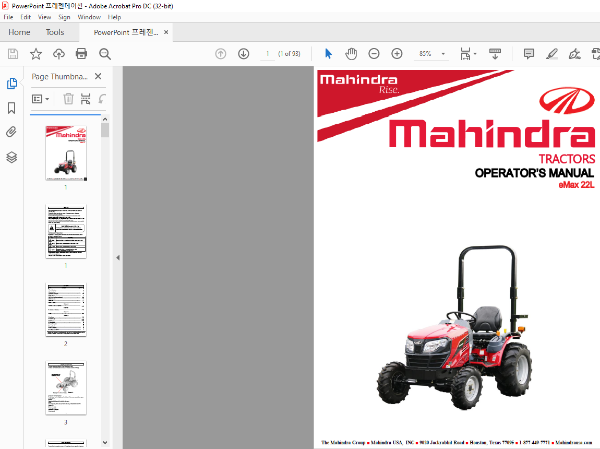The width and height of the screenshot is (600, 449).
Task: Switch to the Home tab
Action: pyautogui.click(x=19, y=32)
